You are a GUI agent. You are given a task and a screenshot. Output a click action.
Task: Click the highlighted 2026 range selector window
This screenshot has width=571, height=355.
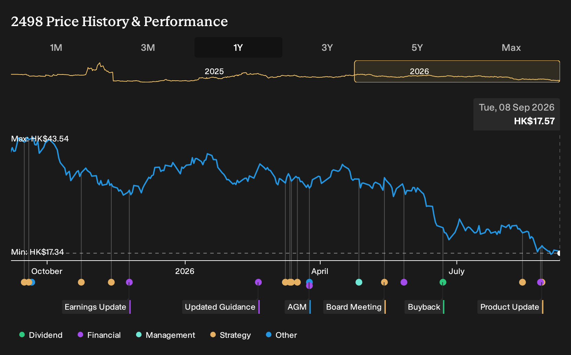457,71
